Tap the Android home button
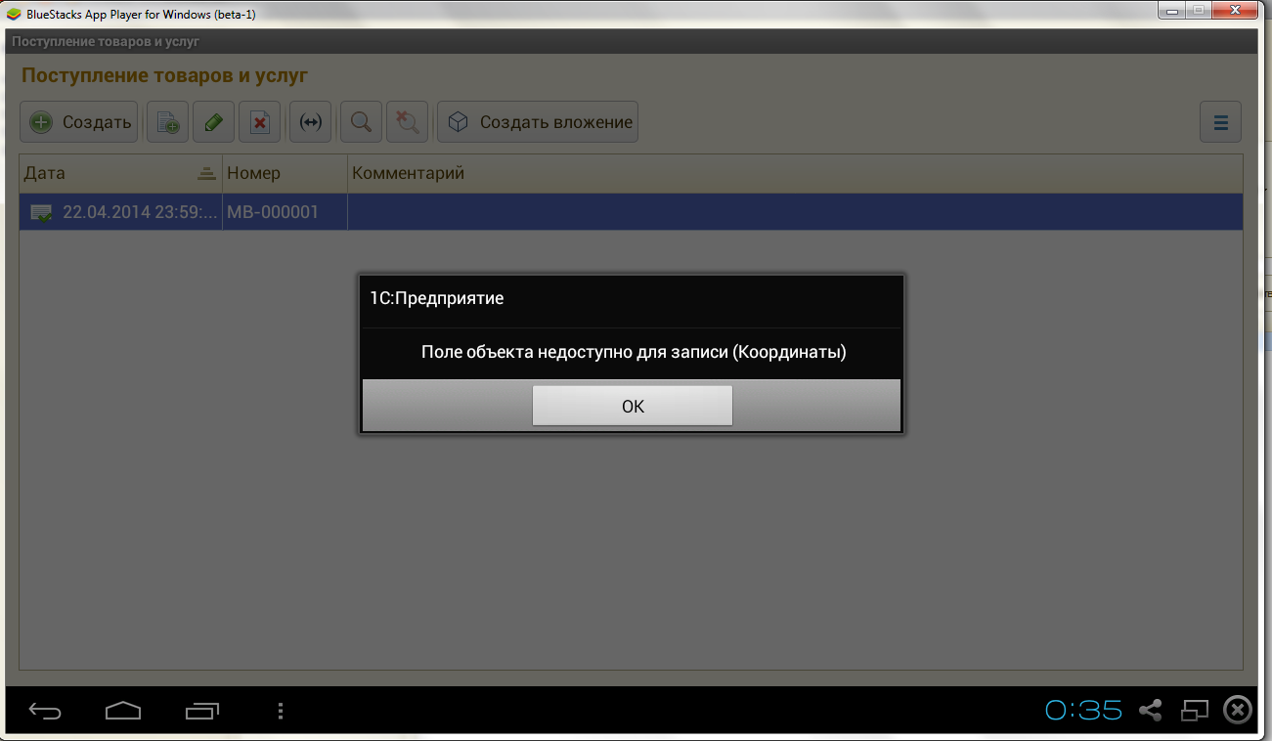The width and height of the screenshot is (1272, 741). [x=123, y=711]
